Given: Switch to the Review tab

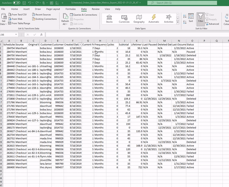Looking at the screenshot, I should (x=95, y=9).
